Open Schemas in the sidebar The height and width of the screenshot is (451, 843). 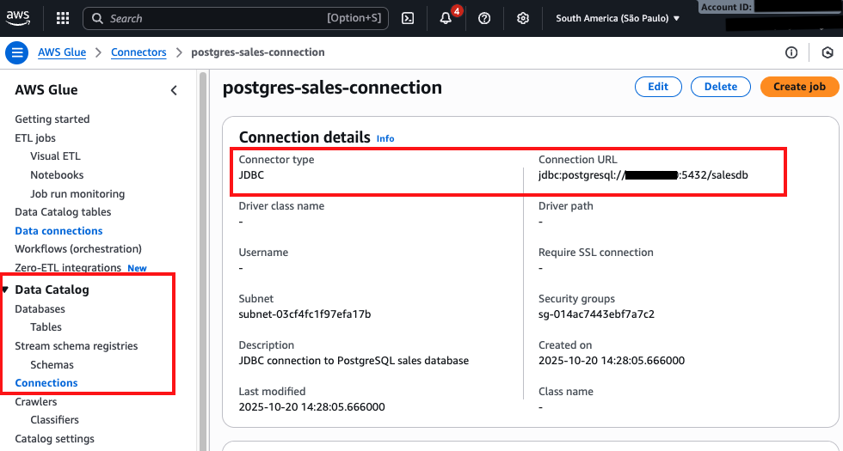tap(52, 365)
